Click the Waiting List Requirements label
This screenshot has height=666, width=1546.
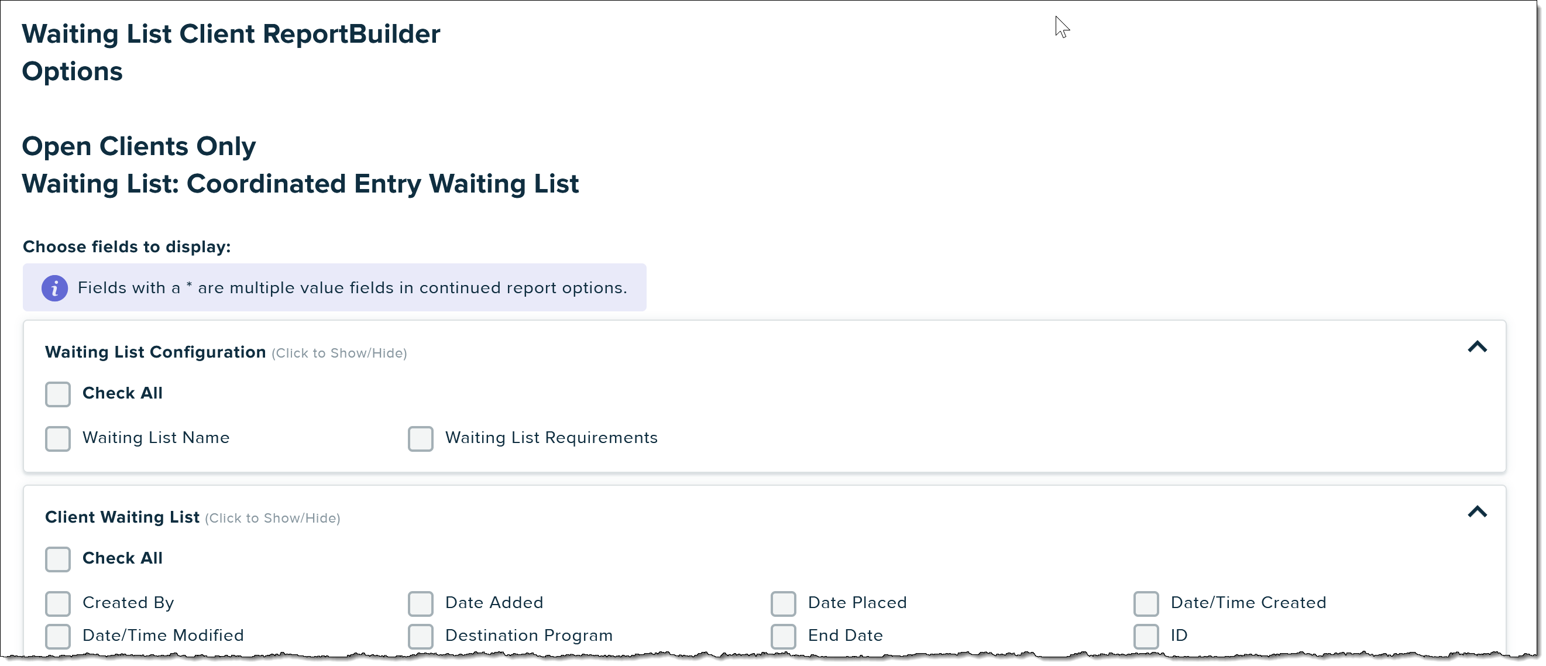click(x=552, y=438)
